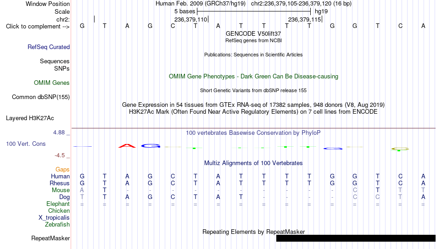Click the 'Click to complement -->' label
Screen dimensions: 436x249
pyautogui.click(x=38, y=27)
